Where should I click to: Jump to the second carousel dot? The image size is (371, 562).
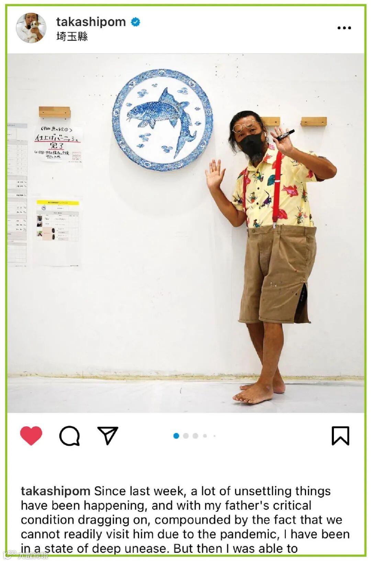click(x=186, y=436)
